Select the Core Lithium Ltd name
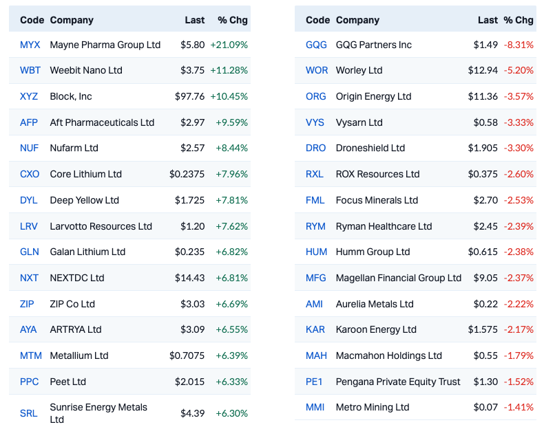Image resolution: width=544 pixels, height=427 pixels. click(85, 174)
